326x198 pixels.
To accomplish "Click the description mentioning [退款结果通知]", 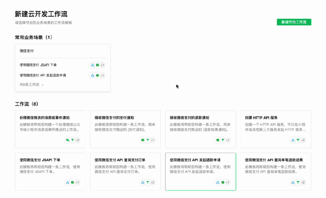I will pos(200,127).
